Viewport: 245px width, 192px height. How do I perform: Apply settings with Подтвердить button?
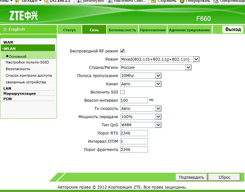pos(191,177)
